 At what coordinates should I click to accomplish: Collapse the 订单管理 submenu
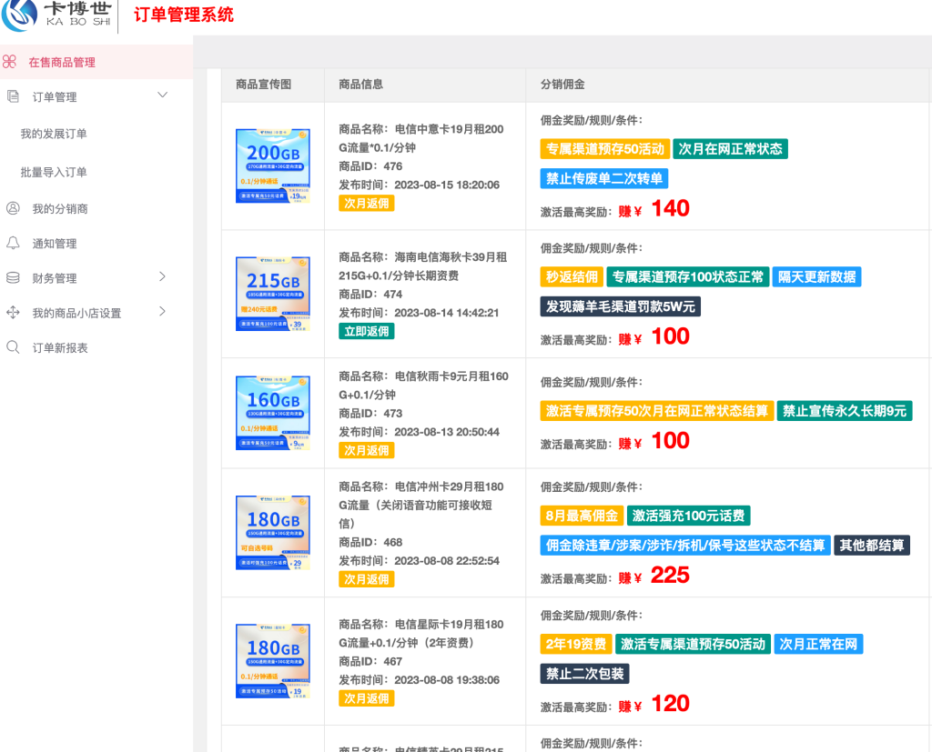click(x=162, y=95)
